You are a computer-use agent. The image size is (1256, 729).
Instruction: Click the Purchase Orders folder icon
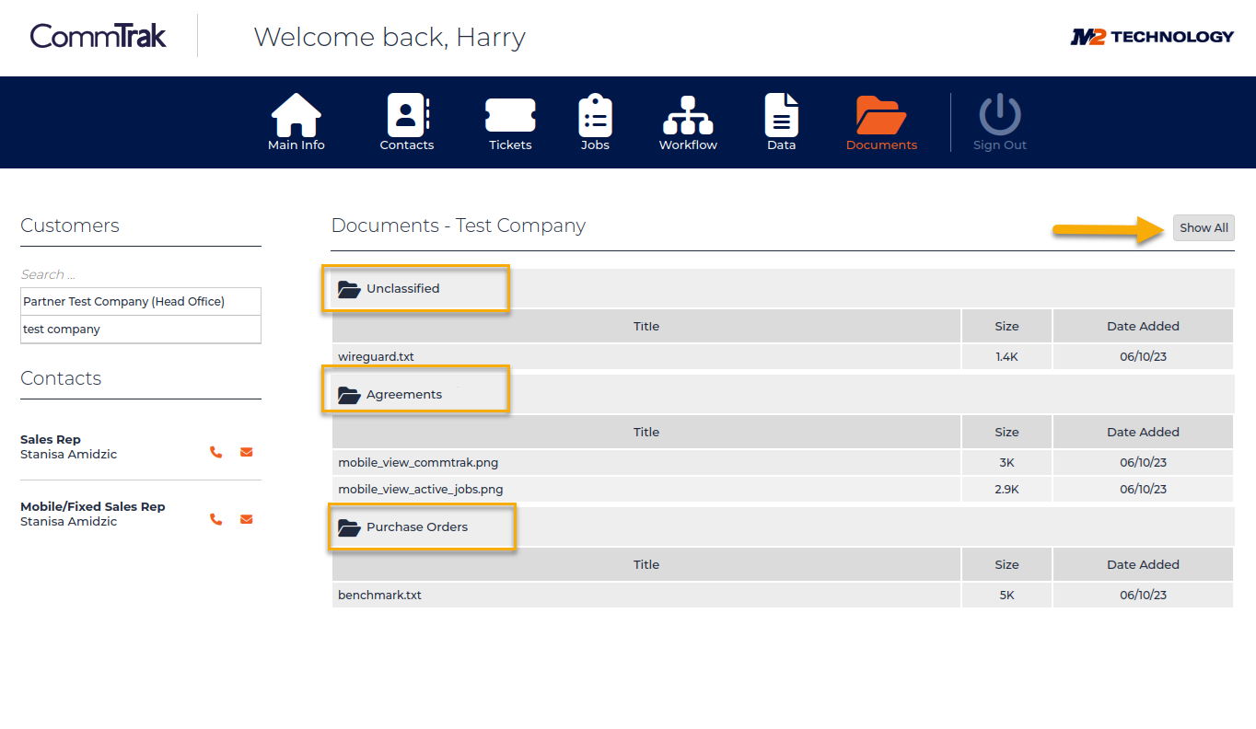pos(349,527)
